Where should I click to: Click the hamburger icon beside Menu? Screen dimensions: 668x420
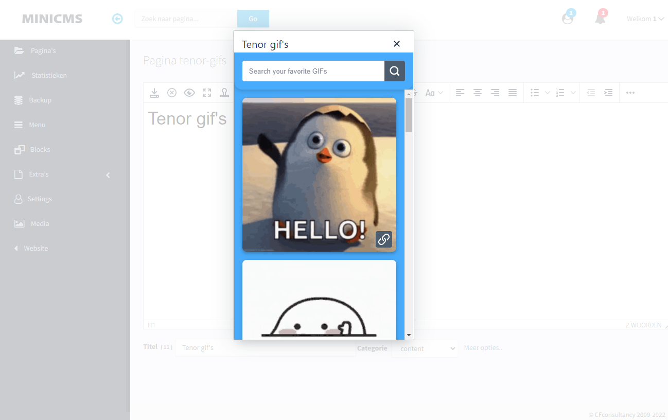[19, 125]
